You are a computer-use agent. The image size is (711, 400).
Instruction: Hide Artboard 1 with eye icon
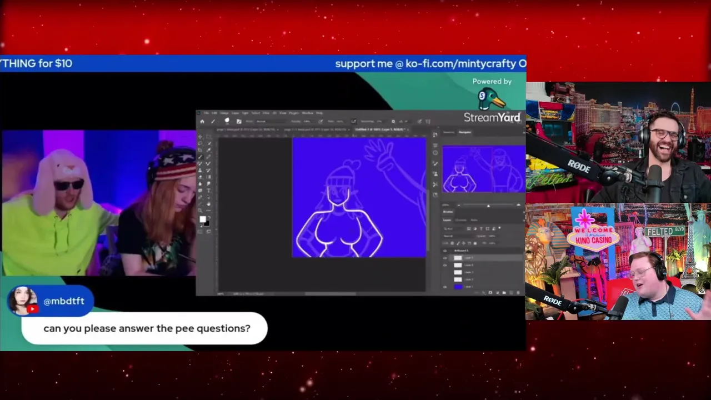[445, 251]
